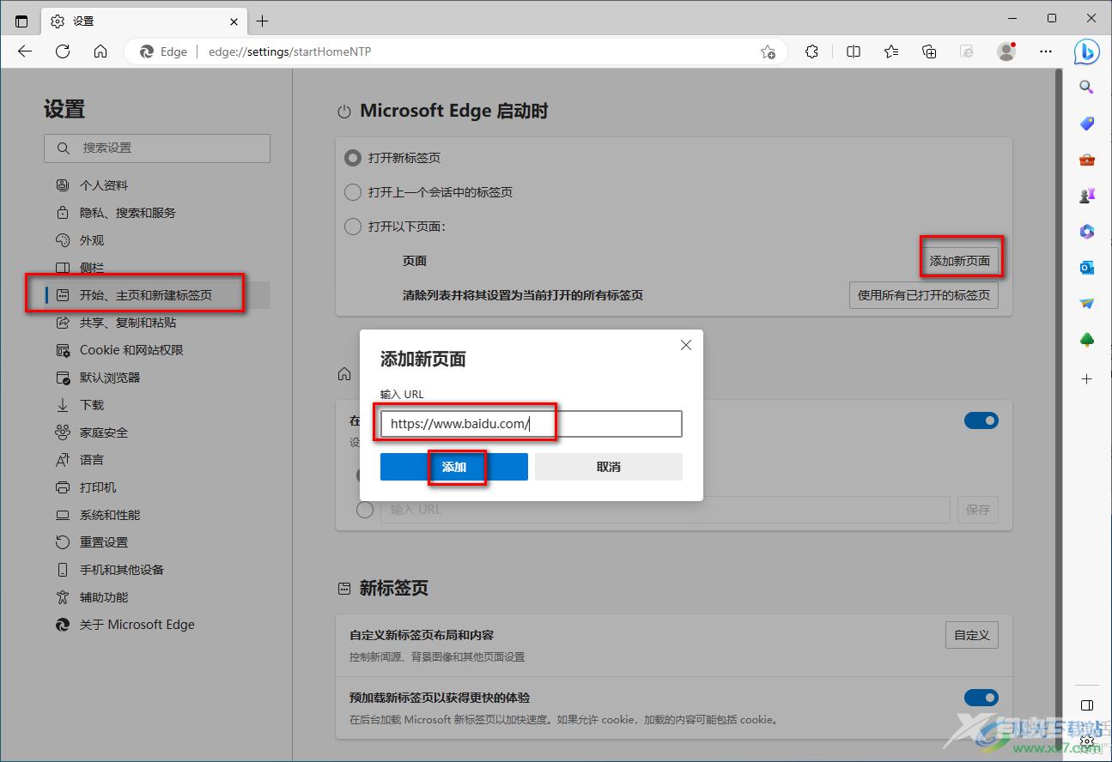Click 使用所有已打开的标签页 button
Viewport: 1112px width, 762px height.
924,295
